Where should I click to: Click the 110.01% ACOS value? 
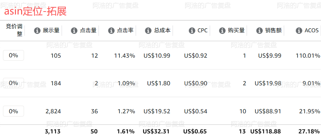(x=308, y=56)
